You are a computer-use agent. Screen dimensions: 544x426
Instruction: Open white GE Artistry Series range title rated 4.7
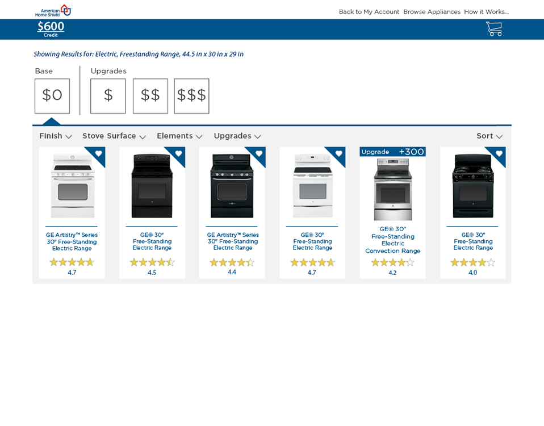tap(72, 241)
